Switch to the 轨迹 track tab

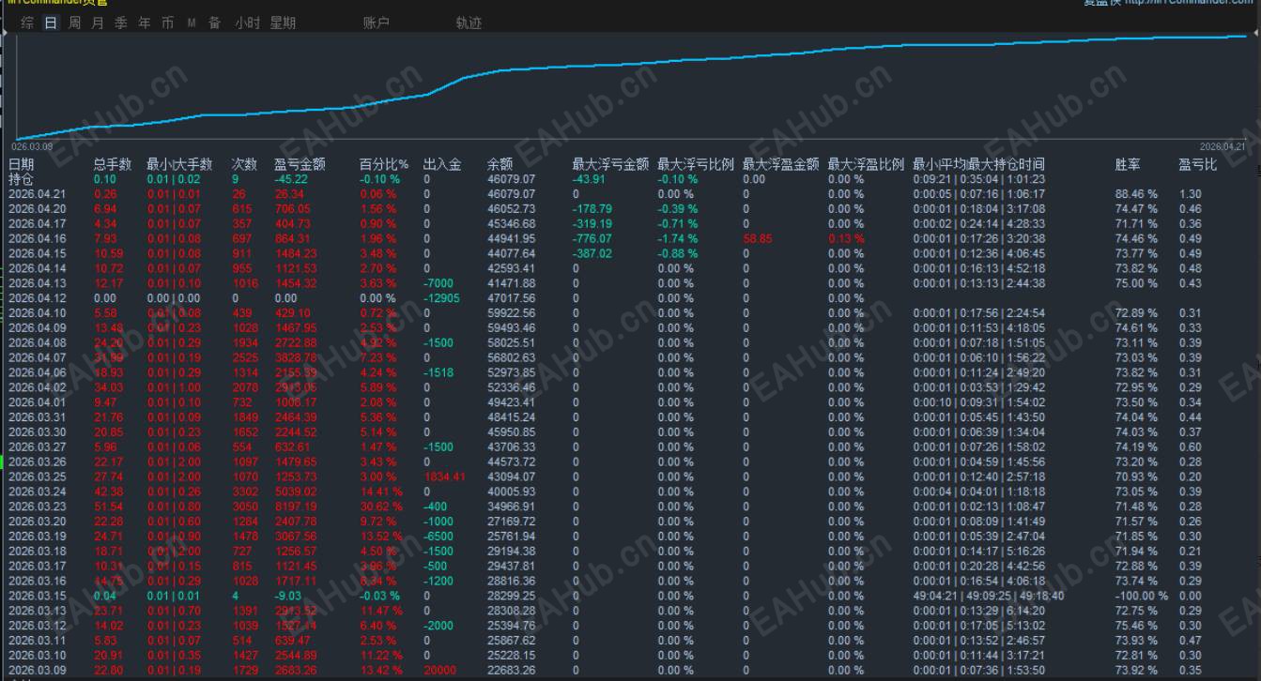469,23
